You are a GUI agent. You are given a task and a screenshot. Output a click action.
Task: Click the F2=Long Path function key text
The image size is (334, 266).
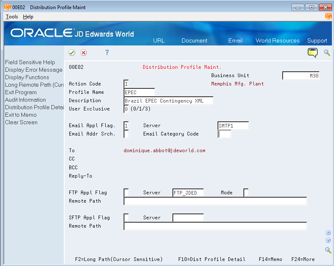(119, 259)
